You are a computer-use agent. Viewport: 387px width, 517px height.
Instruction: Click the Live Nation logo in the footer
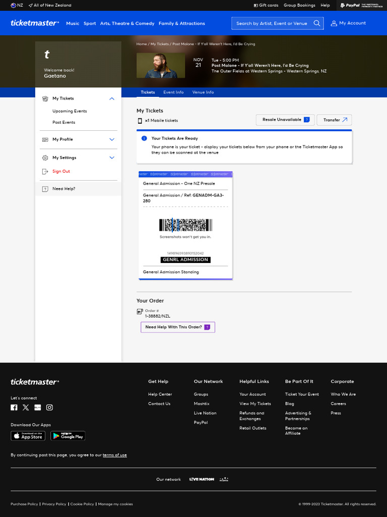pos(202,480)
